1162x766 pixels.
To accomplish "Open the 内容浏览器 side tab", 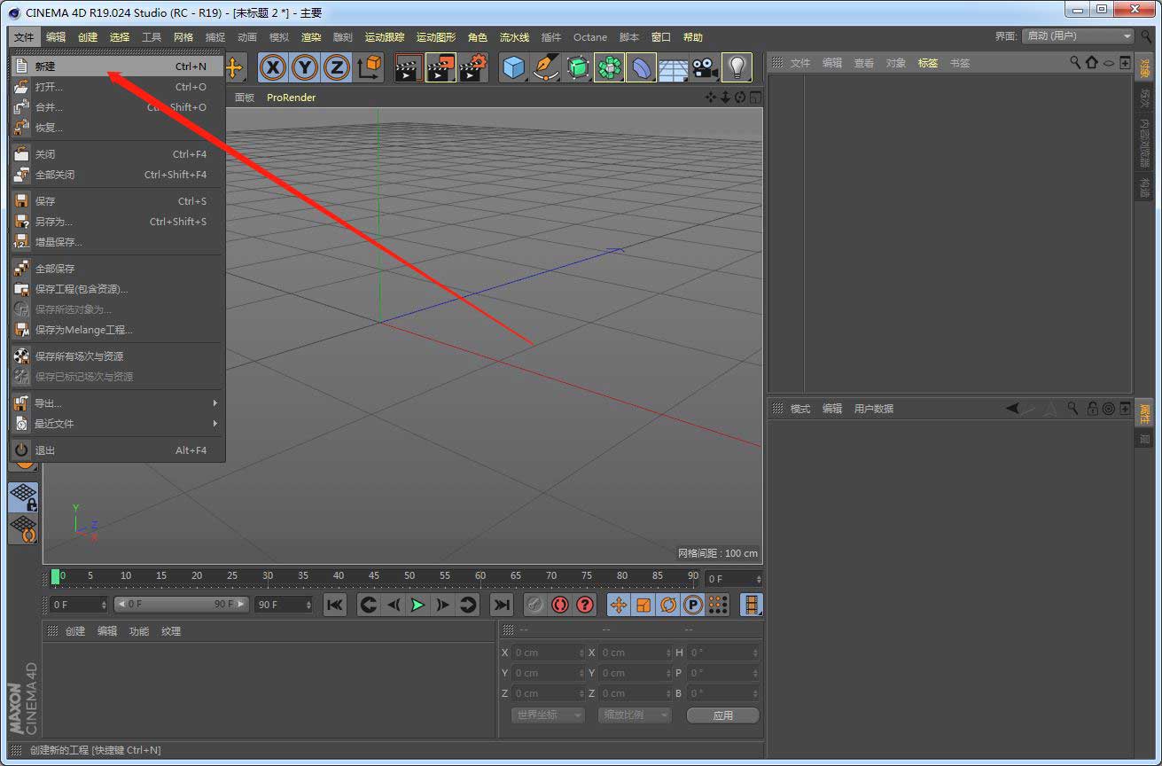I will [1144, 142].
